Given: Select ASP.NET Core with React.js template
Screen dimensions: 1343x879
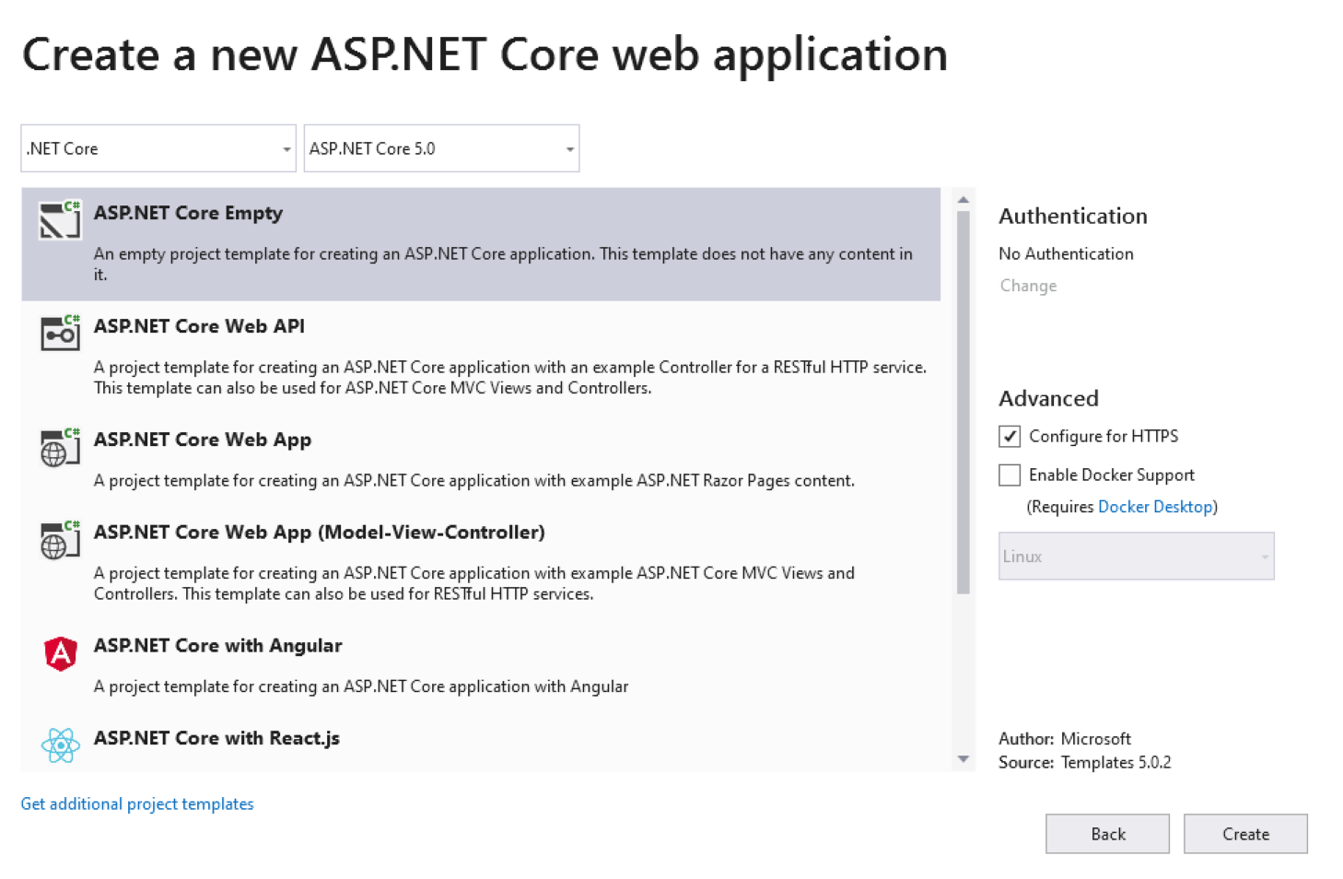Looking at the screenshot, I should (x=481, y=744).
